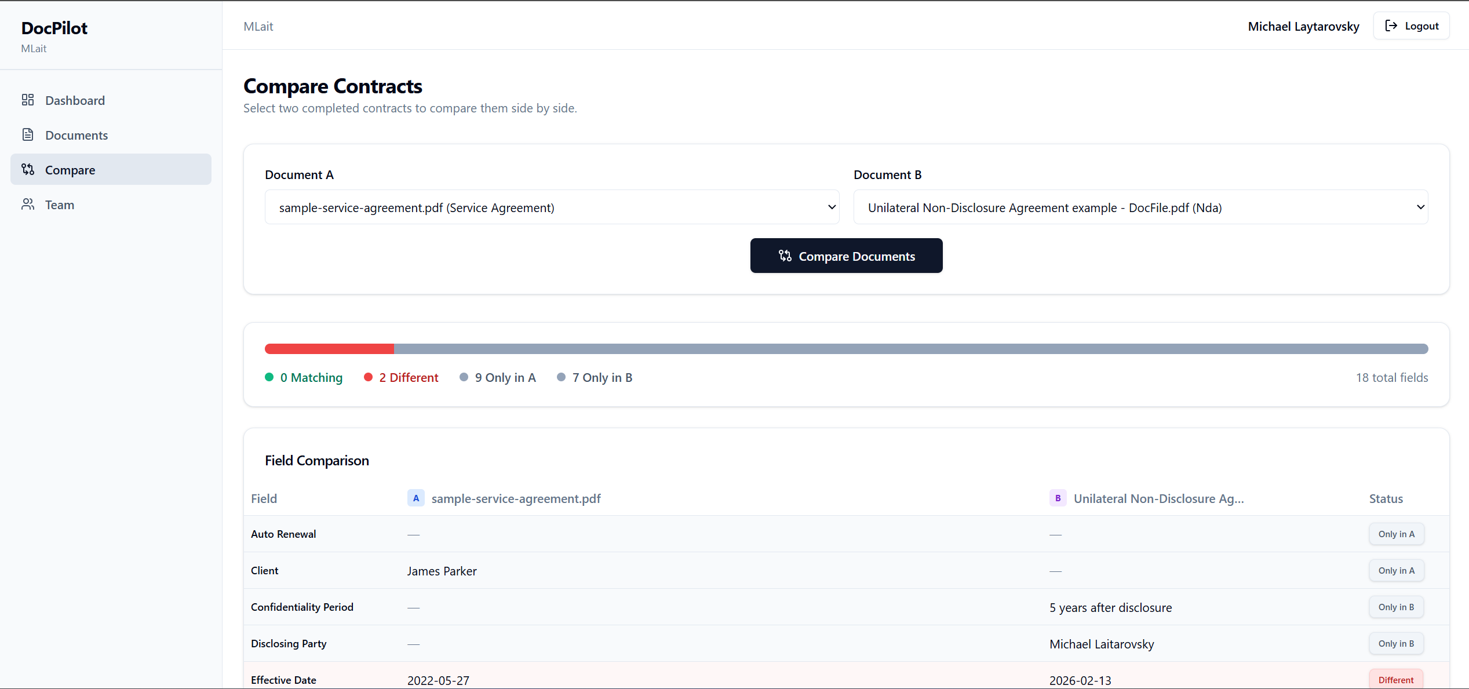Click the '18 total fields' text
The width and height of the screenshot is (1469, 689).
tap(1392, 378)
